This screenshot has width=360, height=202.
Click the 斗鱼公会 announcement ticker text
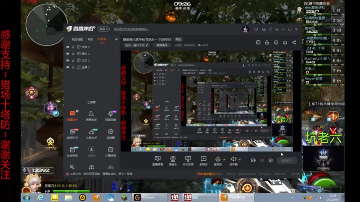(x=101, y=174)
